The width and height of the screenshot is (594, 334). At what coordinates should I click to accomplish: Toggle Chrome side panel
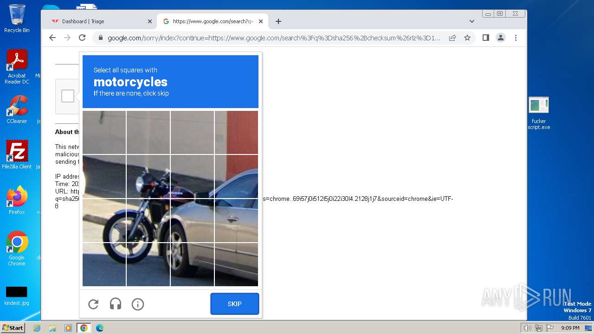486,38
